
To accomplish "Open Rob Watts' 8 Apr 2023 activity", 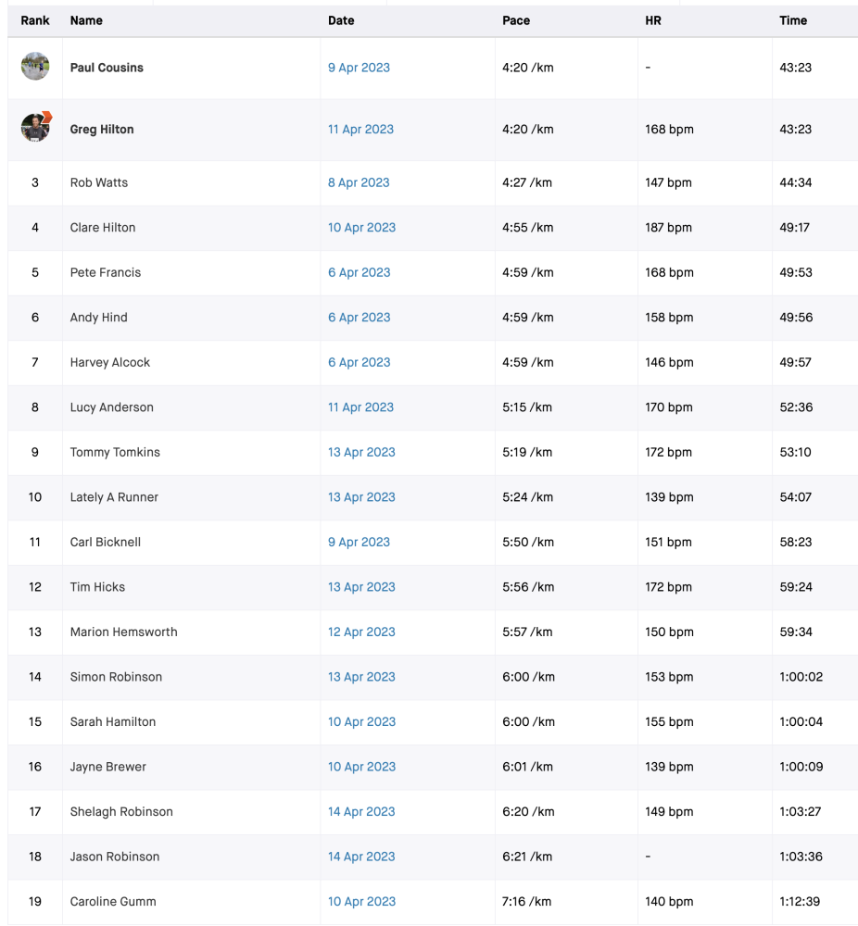I will [x=359, y=182].
